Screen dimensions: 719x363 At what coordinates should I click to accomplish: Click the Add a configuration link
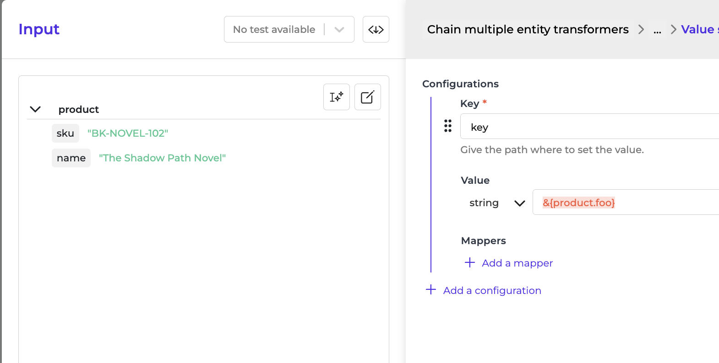(492, 291)
